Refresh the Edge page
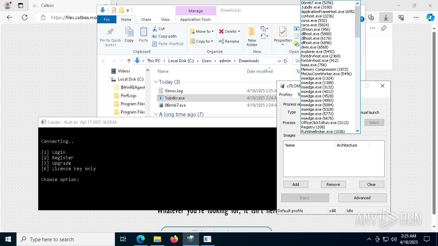 (25, 17)
